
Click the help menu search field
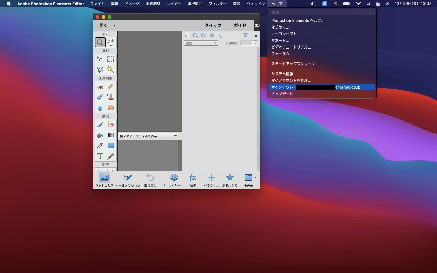pyautogui.click(x=322, y=12)
